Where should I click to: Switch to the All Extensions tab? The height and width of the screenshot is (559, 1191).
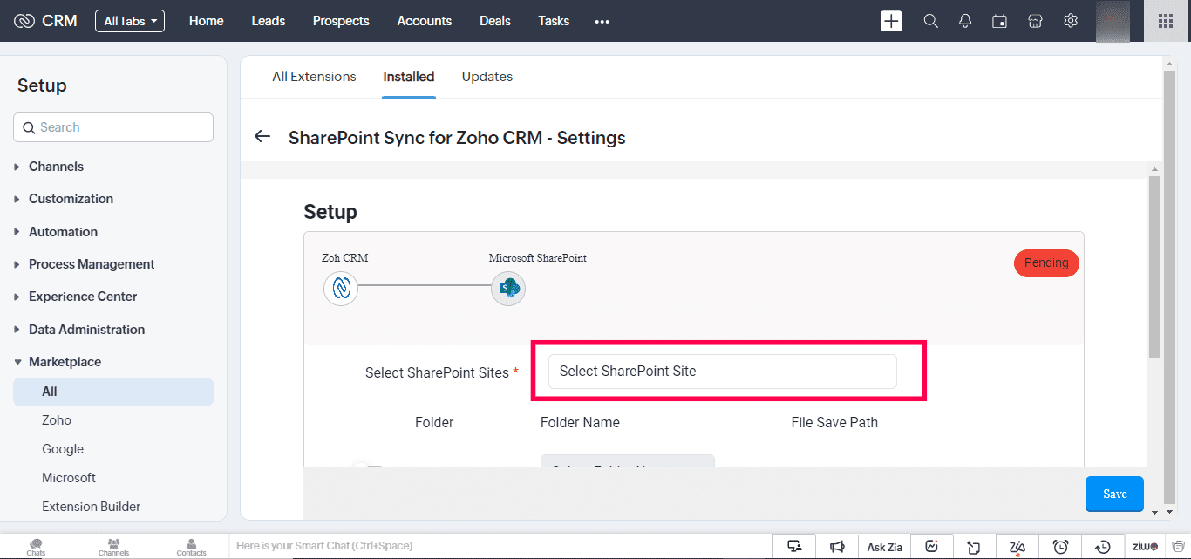(314, 77)
